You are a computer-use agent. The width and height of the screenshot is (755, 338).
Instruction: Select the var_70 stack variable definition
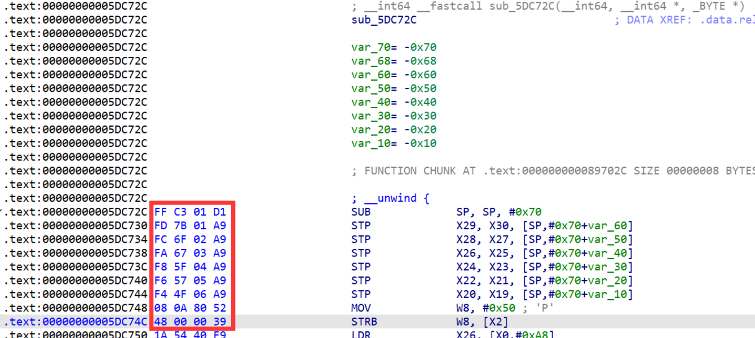point(394,47)
